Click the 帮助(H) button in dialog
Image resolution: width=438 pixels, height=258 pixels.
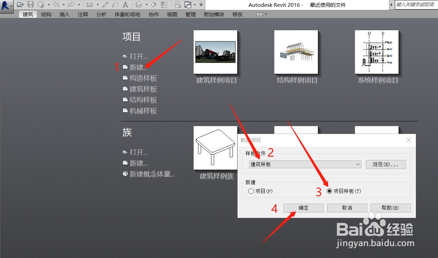pyautogui.click(x=390, y=208)
